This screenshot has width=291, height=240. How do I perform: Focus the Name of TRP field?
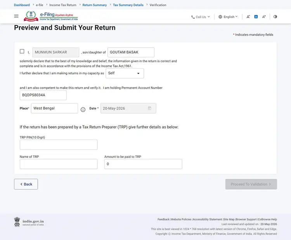click(59, 164)
